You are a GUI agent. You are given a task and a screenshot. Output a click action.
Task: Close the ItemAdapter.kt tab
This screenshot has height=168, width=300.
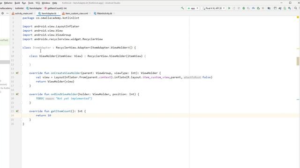point(58,14)
